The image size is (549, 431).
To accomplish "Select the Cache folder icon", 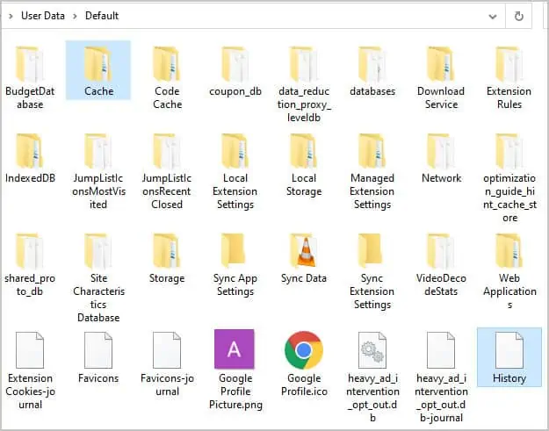I will click(x=98, y=64).
